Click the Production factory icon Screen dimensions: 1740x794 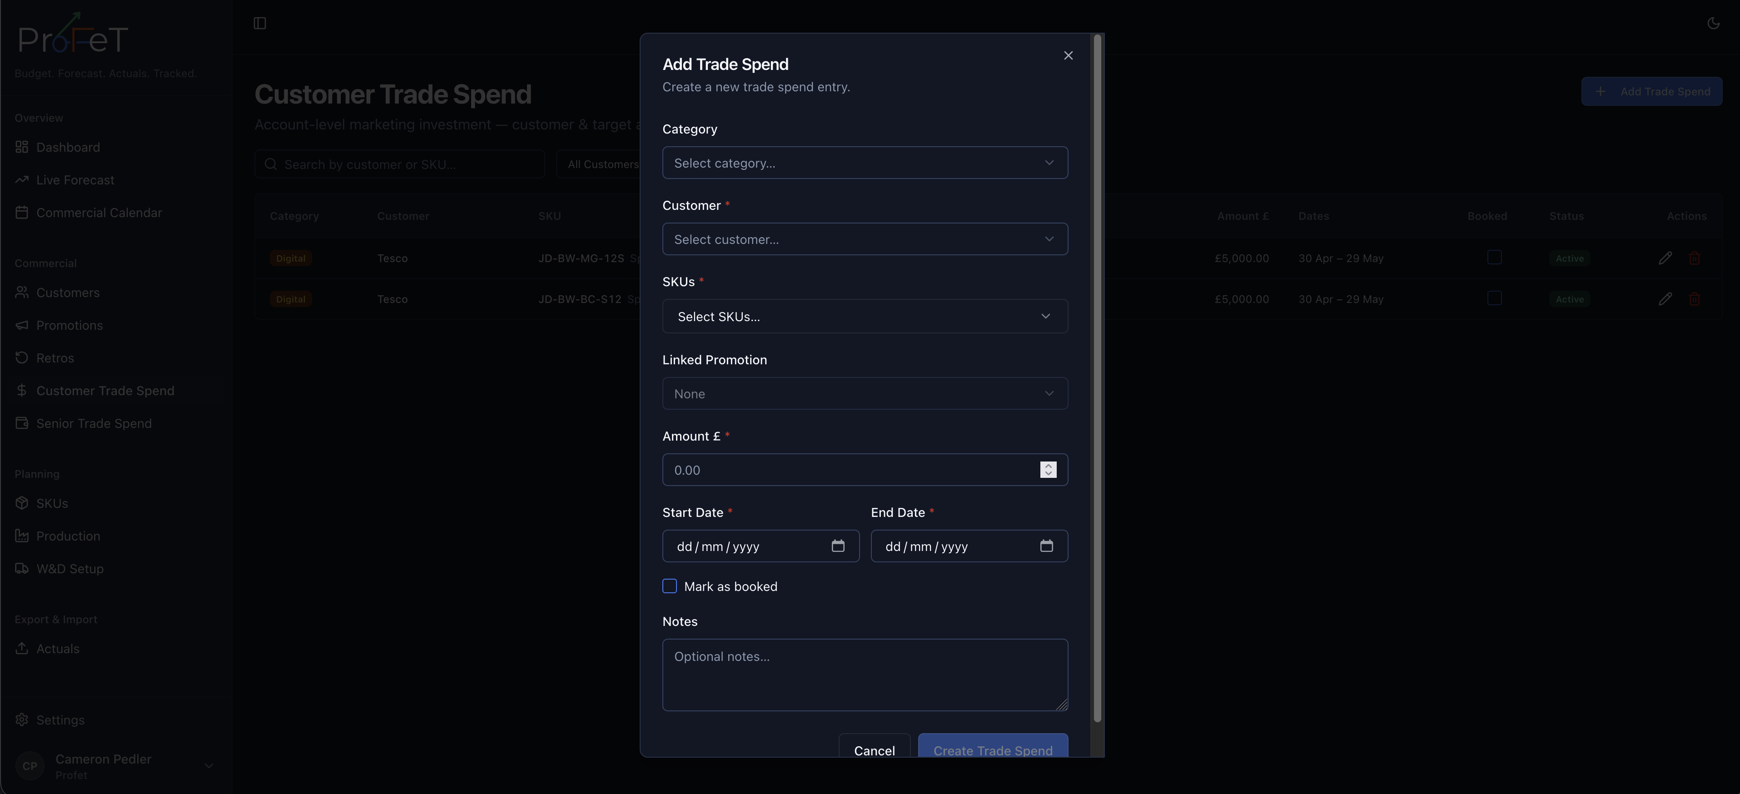pos(22,536)
